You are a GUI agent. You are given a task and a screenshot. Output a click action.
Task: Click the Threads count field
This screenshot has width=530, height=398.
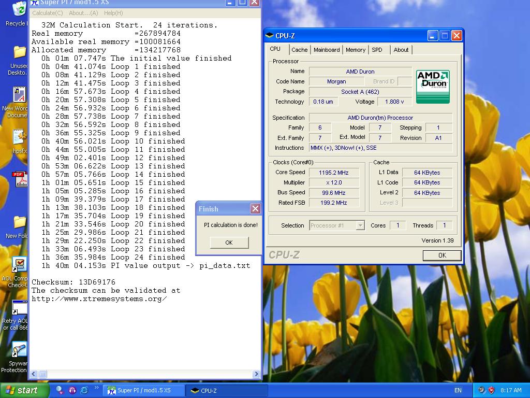point(445,225)
